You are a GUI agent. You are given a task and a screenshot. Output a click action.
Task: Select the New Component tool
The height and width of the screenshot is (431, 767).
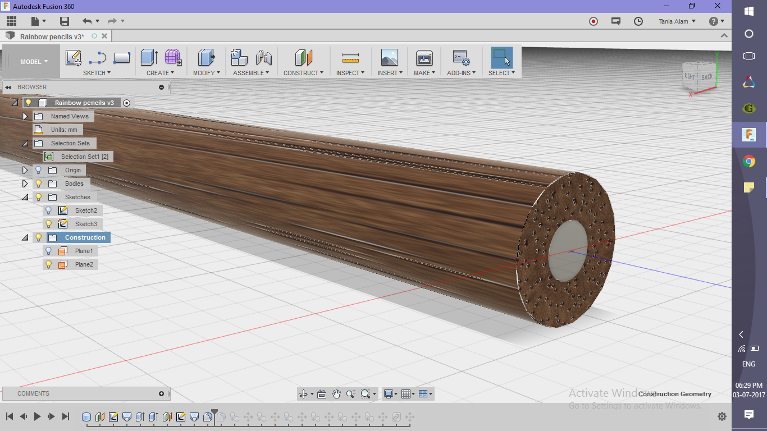[239, 58]
